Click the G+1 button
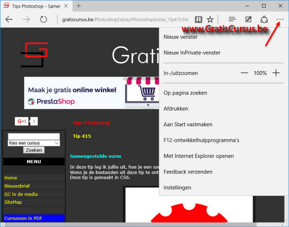Viewport: 289px width, 227px height. pos(21,121)
